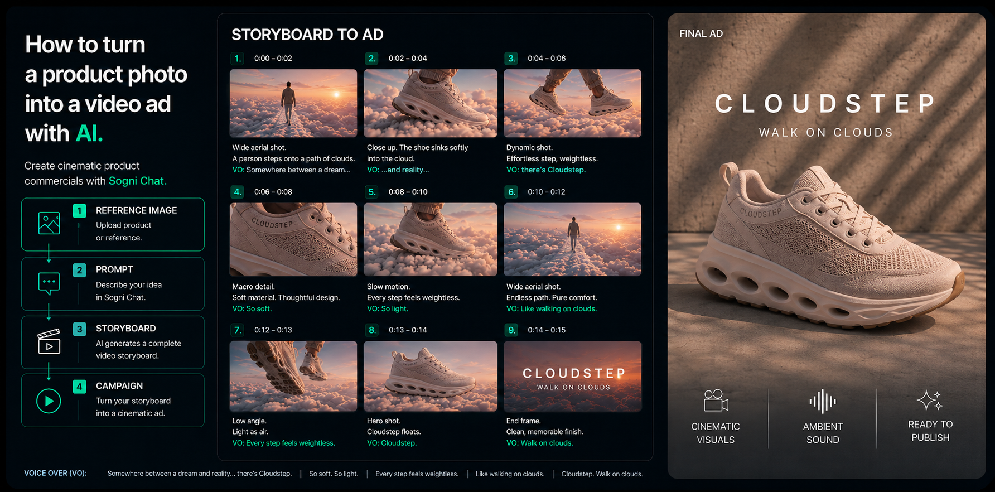Click 'VO: Walk on clouds.' caption
The image size is (995, 492).
pos(539,443)
